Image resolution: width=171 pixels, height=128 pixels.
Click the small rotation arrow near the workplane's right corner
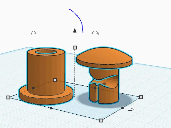click(131, 110)
